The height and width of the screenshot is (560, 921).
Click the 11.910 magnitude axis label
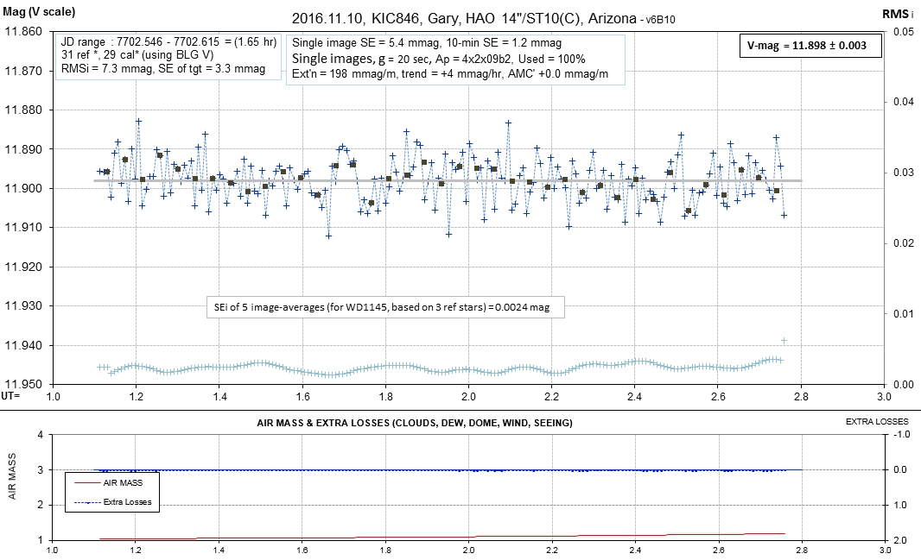click(23, 228)
